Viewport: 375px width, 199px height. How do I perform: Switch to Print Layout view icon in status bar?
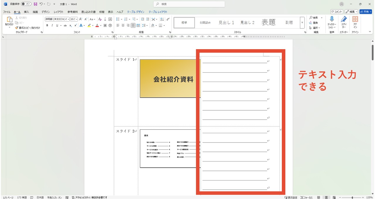pos(326,198)
